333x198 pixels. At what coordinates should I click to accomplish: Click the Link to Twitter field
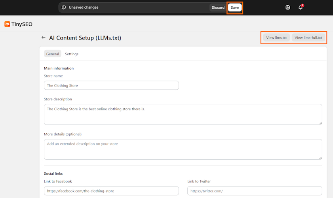[x=255, y=191]
